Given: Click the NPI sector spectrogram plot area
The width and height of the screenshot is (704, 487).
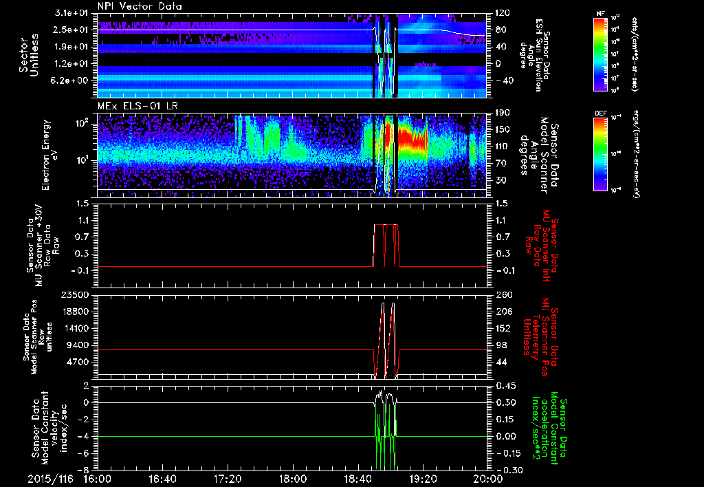Looking at the screenshot, I should [291, 55].
